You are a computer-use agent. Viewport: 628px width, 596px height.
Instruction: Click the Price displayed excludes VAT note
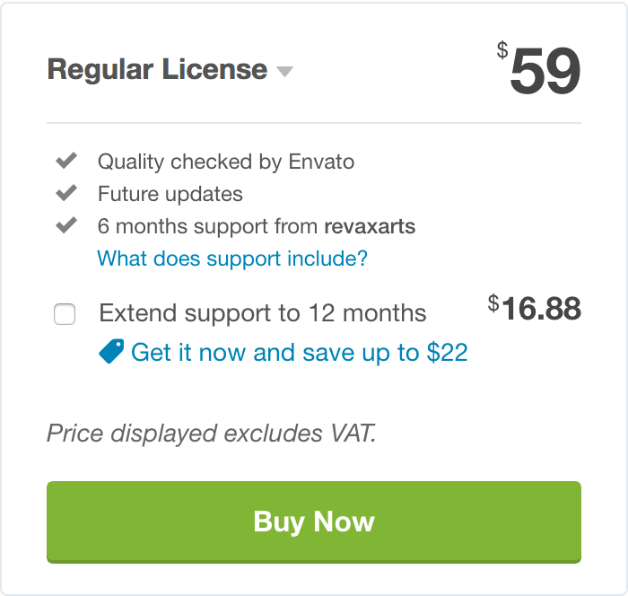point(212,434)
